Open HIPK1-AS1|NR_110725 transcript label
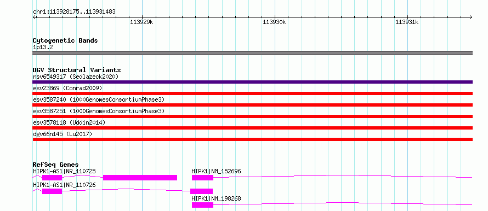 click(x=64, y=171)
